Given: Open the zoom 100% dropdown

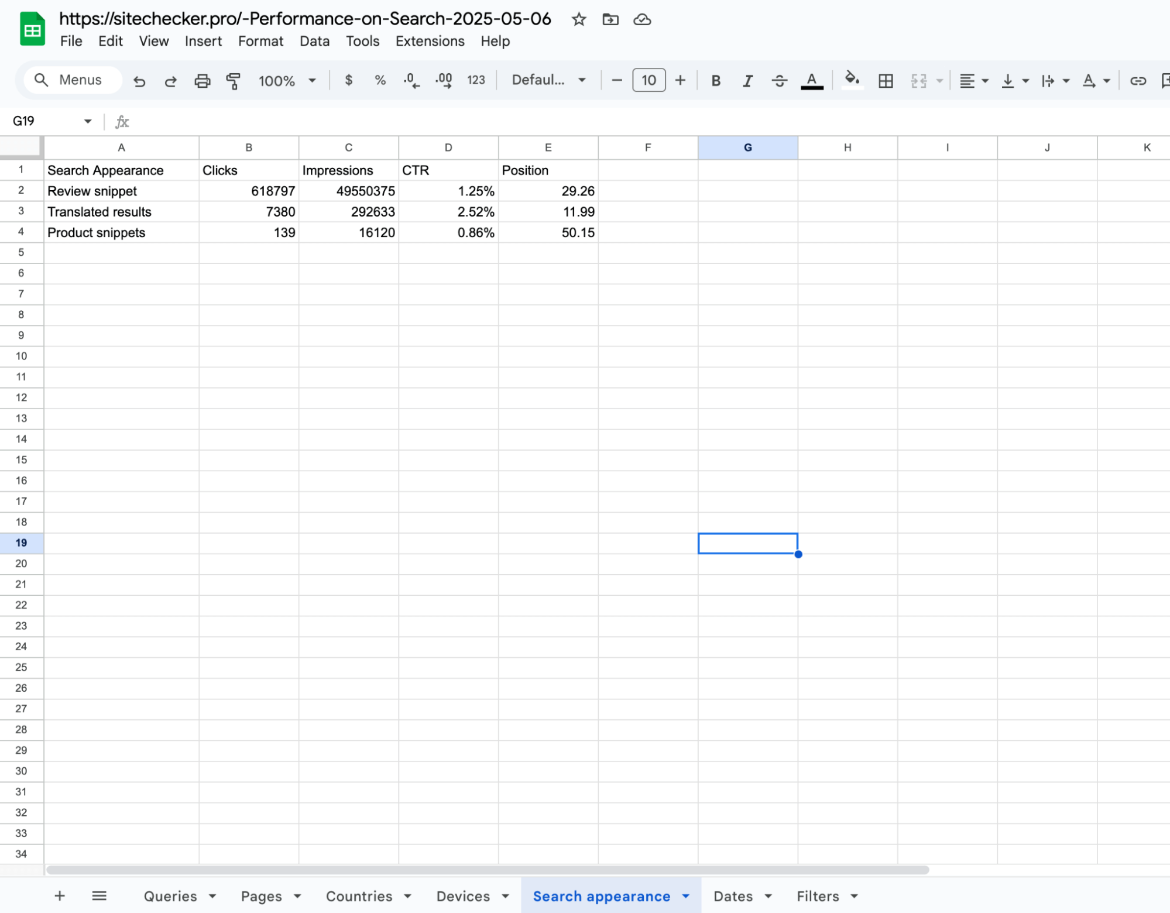Looking at the screenshot, I should coord(287,81).
